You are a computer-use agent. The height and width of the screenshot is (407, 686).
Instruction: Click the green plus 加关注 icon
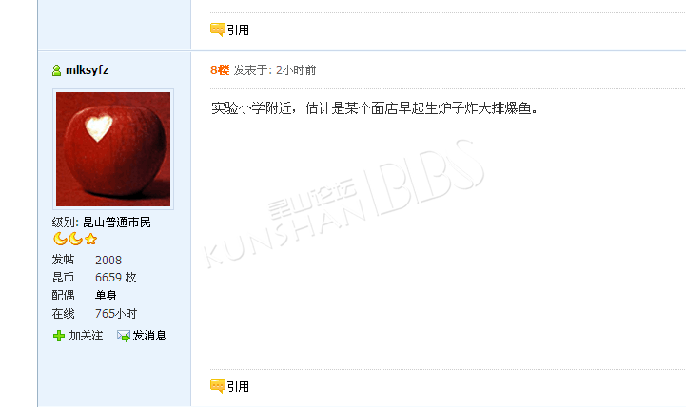click(x=59, y=336)
